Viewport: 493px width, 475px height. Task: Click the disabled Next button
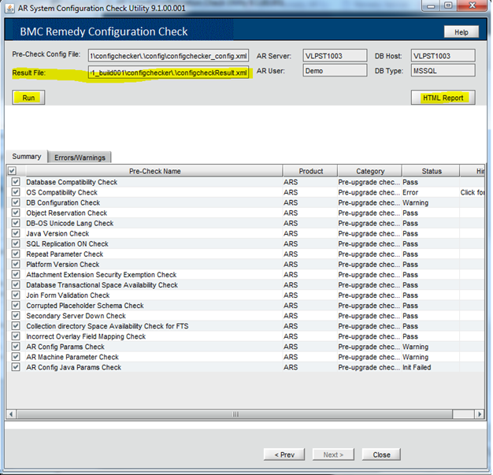pyautogui.click(x=333, y=455)
